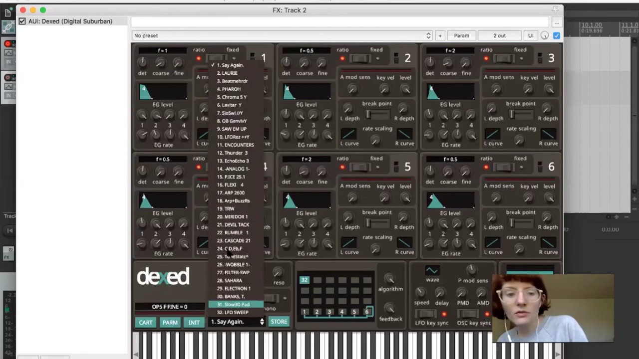Click LFO delay knob
This screenshot has height=359, width=639.
[441, 292]
